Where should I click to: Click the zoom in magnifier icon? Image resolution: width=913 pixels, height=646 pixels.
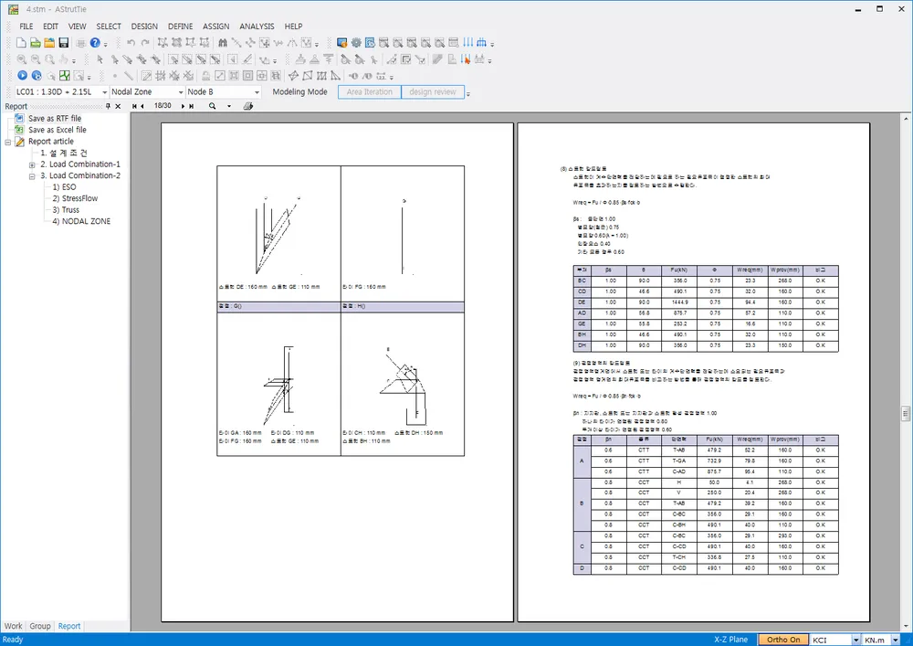tap(22, 58)
